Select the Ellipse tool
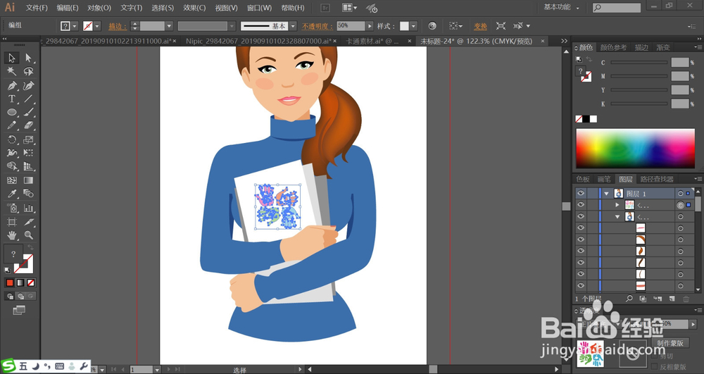This screenshot has width=704, height=374. pyautogui.click(x=12, y=112)
